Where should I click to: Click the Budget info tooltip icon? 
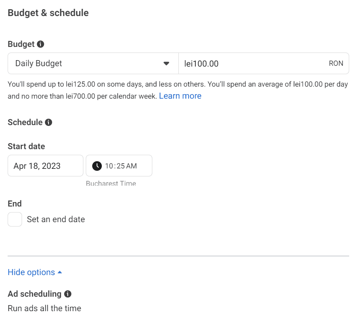pyautogui.click(x=40, y=44)
